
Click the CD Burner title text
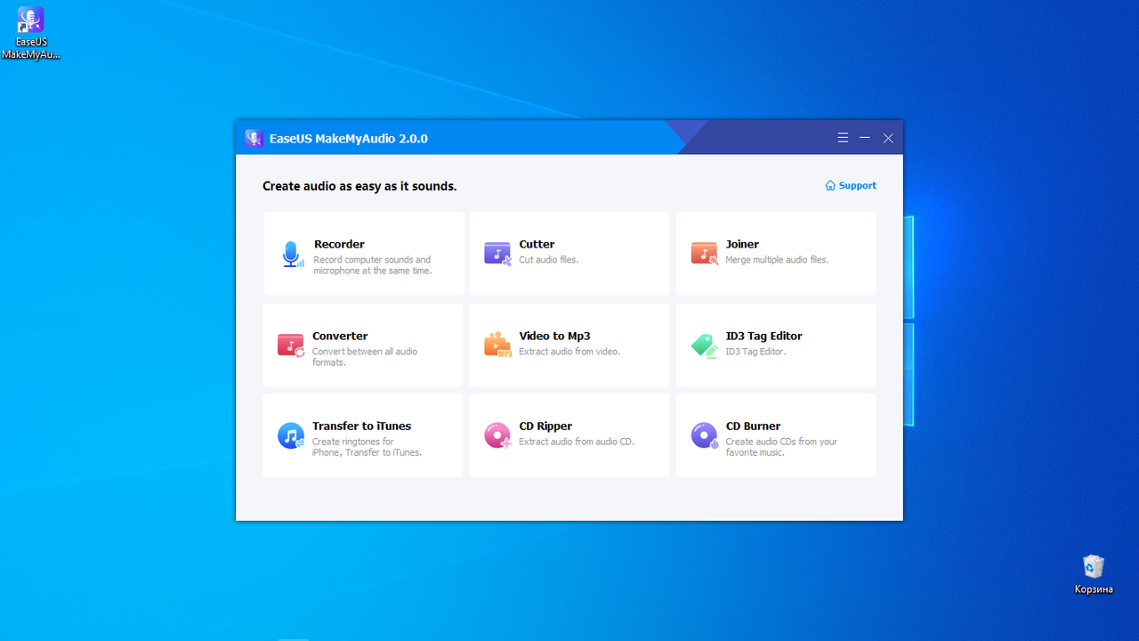(753, 426)
